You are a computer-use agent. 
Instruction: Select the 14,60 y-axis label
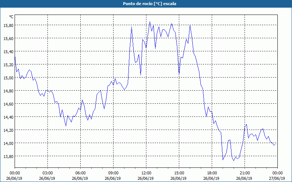(8, 104)
